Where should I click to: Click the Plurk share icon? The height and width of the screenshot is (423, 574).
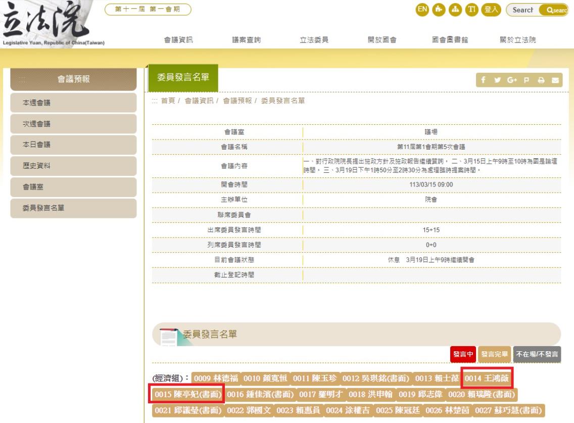[x=525, y=80]
